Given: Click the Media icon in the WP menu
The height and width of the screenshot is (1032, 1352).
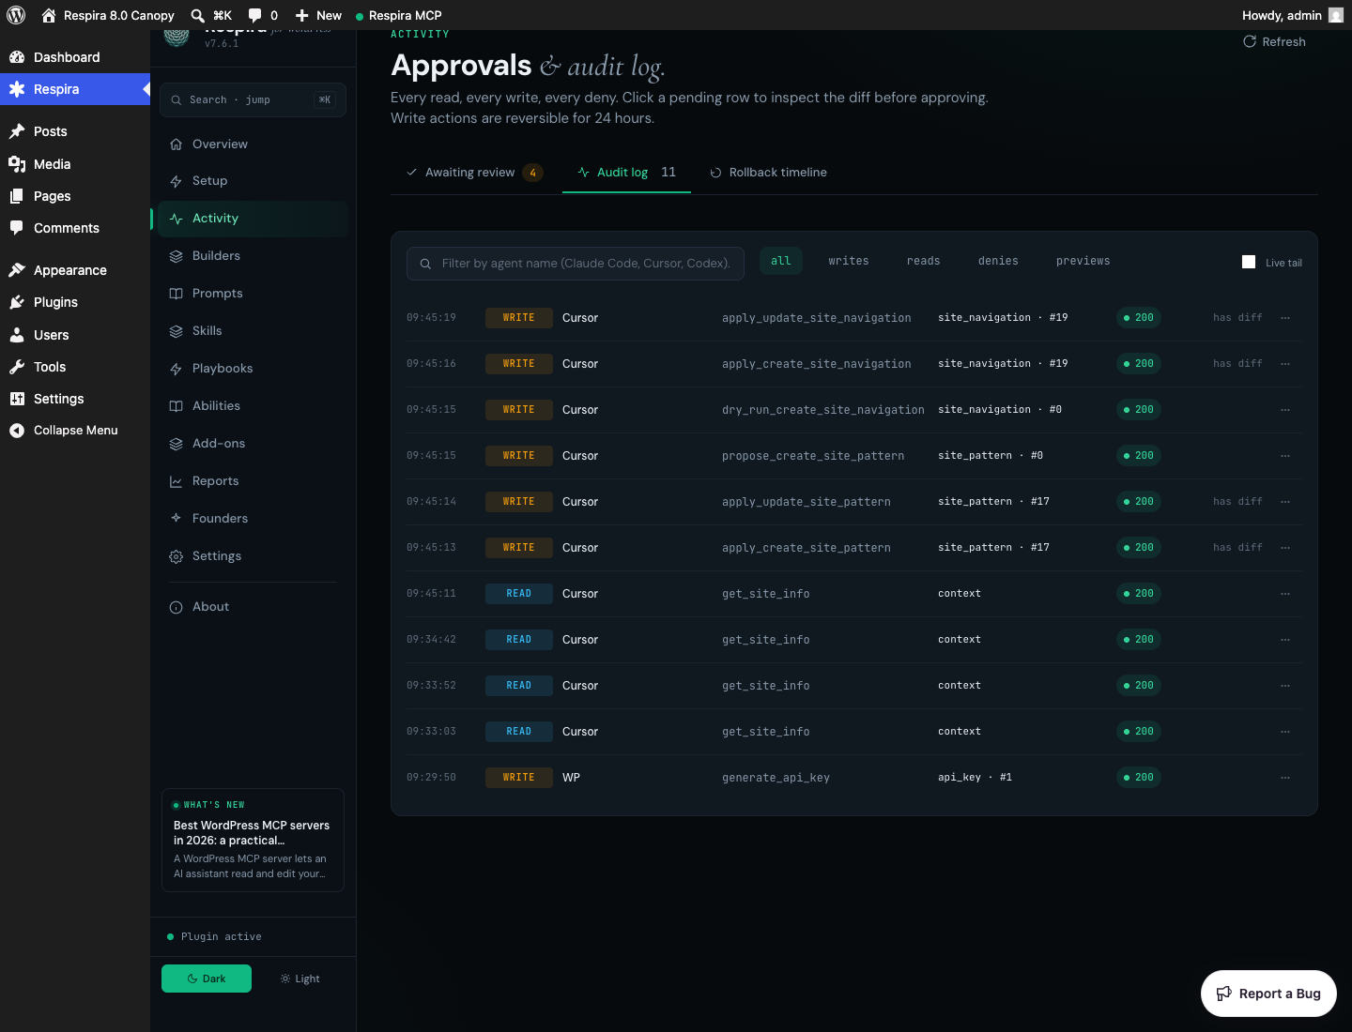Looking at the screenshot, I should tap(17, 164).
